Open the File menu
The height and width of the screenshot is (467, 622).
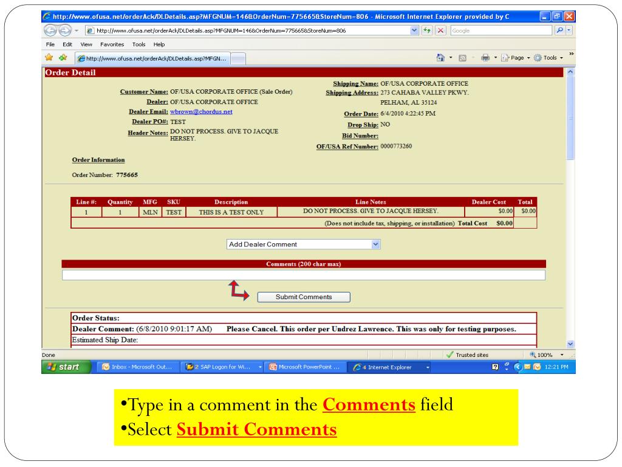pos(50,44)
